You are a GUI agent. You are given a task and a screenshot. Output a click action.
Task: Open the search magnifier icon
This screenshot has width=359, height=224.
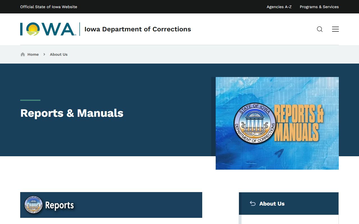320,29
